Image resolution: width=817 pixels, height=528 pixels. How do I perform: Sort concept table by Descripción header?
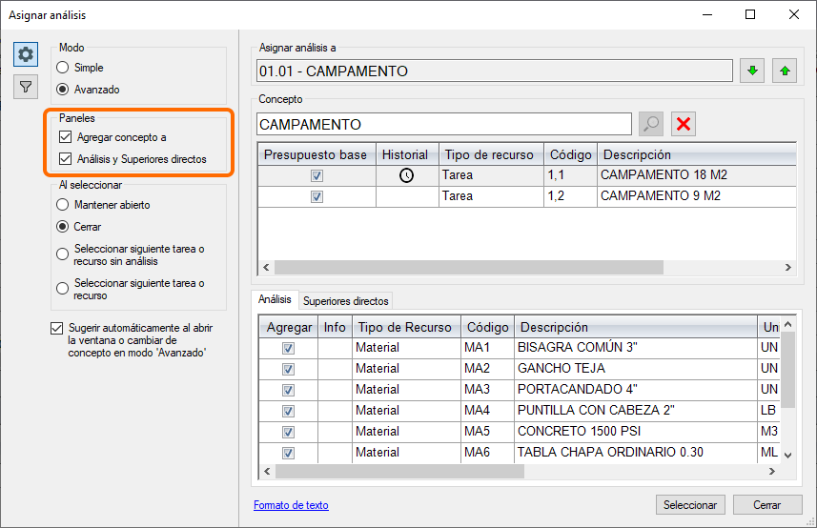point(697,154)
